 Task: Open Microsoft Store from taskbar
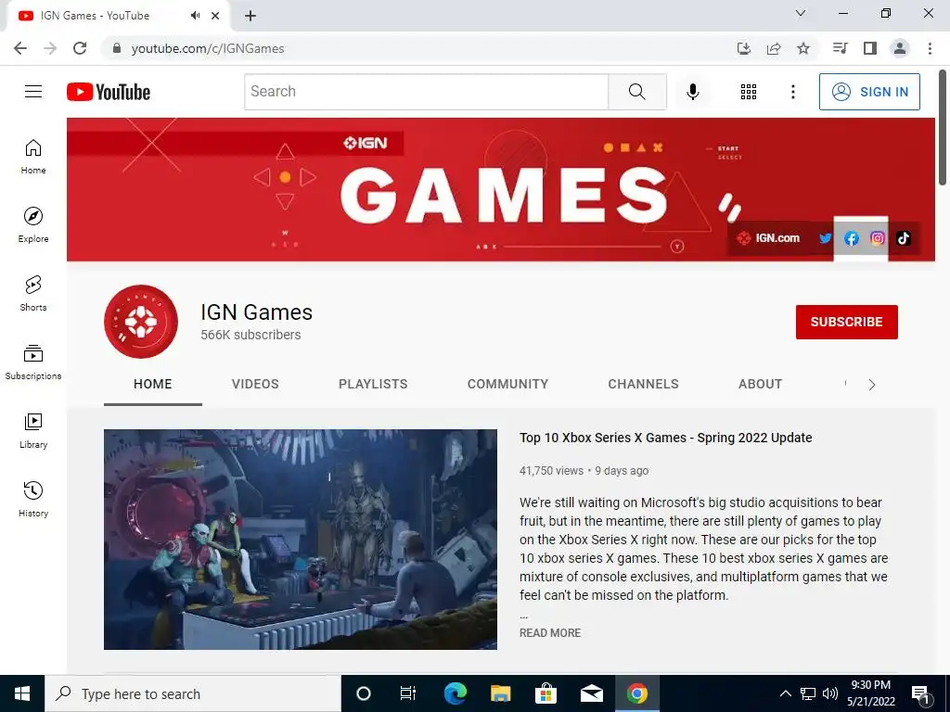pyautogui.click(x=546, y=693)
